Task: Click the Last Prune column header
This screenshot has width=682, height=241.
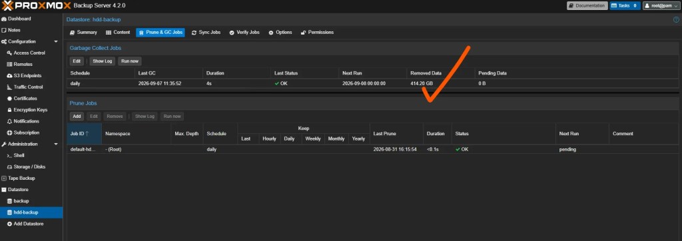Action: 396,134
